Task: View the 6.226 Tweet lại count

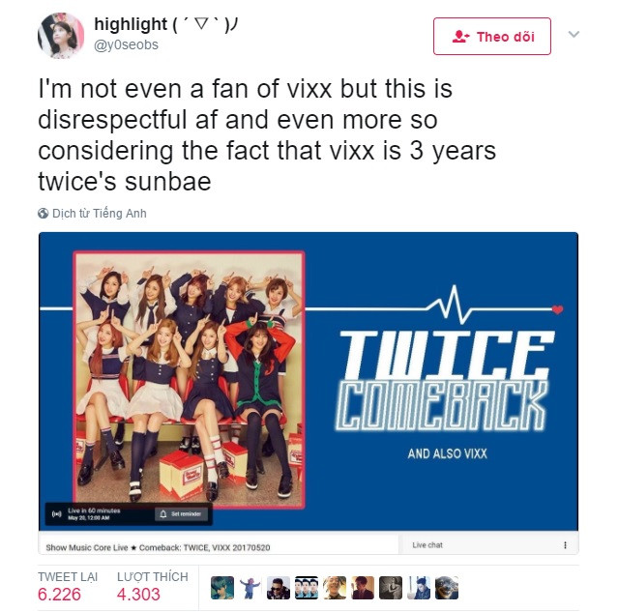Action: (60, 595)
